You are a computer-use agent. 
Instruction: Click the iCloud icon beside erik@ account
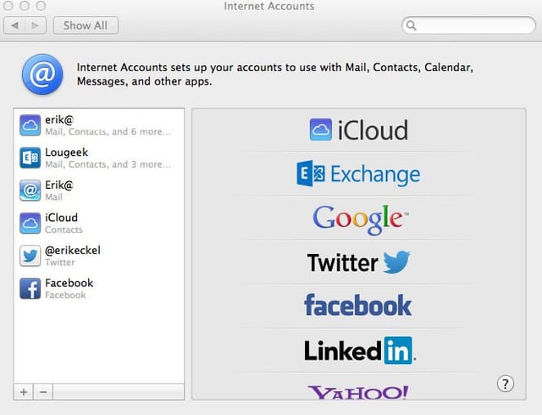pos(30,125)
